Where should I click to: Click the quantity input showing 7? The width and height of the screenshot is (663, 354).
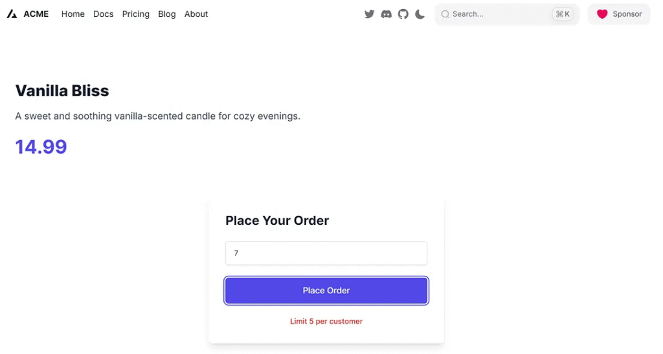tap(326, 253)
